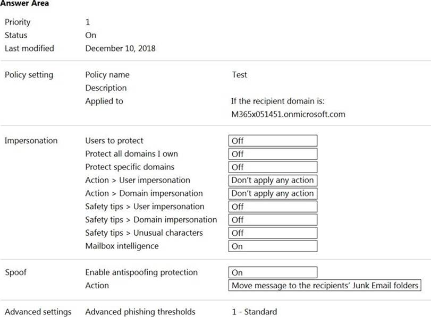Click the Last modified date December 10, 2018

(x=120, y=48)
